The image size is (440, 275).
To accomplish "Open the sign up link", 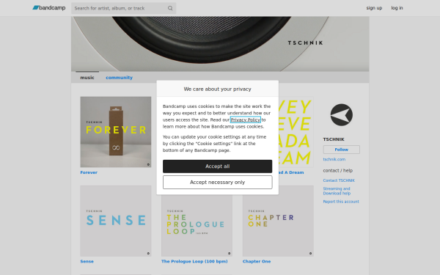I will pos(374,8).
